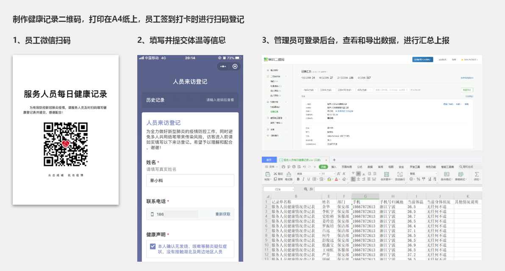Open the font size dropdown in the spreadsheet
The width and height of the screenshot is (505, 271).
(x=333, y=174)
